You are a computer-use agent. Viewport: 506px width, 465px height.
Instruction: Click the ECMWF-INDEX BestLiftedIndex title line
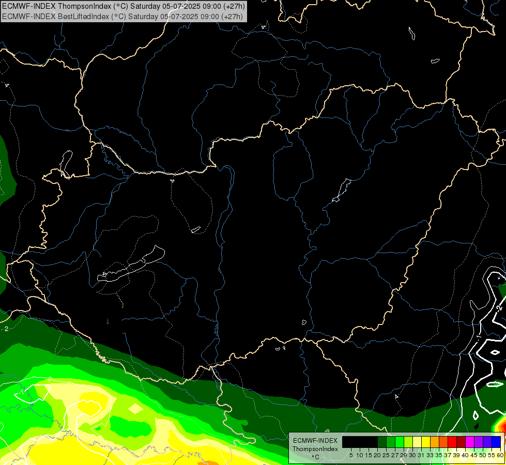pos(122,17)
